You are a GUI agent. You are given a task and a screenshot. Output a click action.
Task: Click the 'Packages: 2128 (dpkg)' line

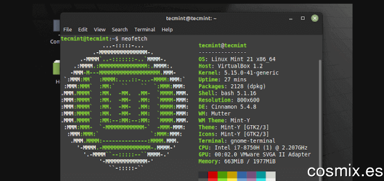232,87
